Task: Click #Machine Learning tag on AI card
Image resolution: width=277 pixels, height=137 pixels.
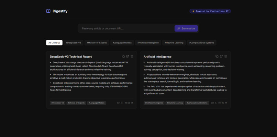Action: click(175, 103)
